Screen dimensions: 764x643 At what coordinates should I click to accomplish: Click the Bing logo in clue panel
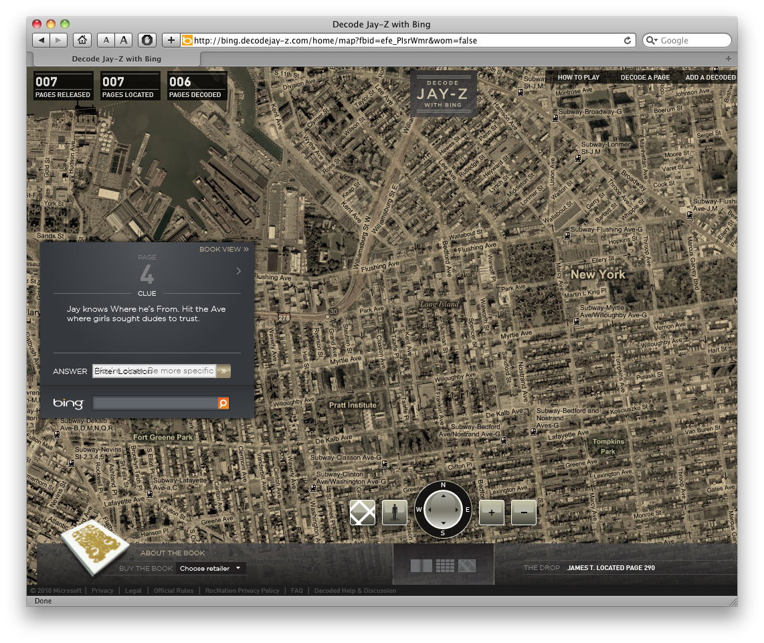coord(68,403)
